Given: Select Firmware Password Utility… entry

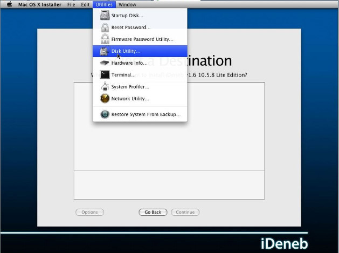Looking at the screenshot, I should 140,39.
